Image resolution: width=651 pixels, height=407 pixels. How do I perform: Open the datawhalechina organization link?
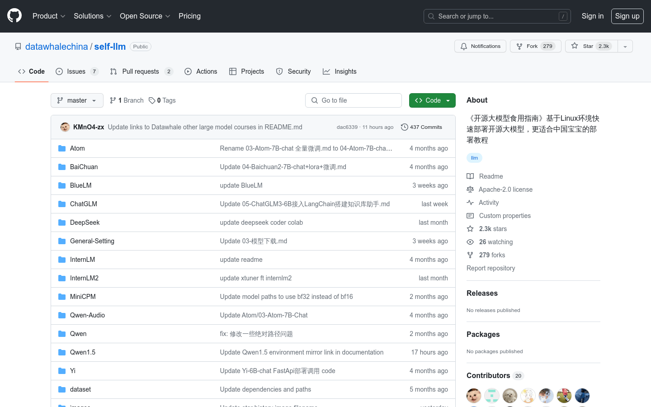[57, 47]
